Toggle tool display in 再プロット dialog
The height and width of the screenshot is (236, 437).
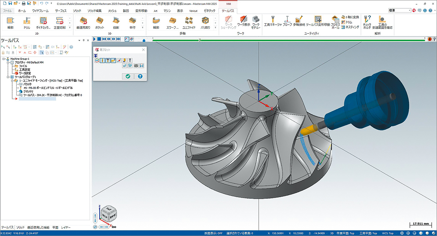[x=103, y=60]
